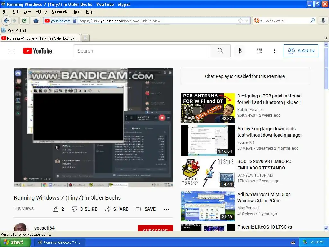Image resolution: width=329 pixels, height=247 pixels.
Task: Click the red SUBSCRIBE button
Action: pos(155,228)
